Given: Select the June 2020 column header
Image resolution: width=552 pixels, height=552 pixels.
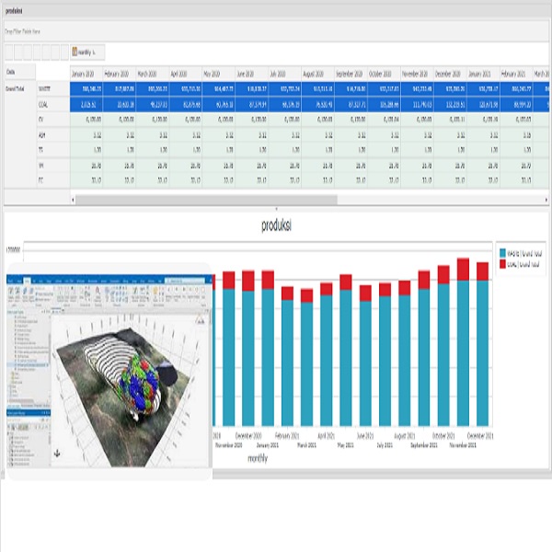Looking at the screenshot, I should coord(251,74).
